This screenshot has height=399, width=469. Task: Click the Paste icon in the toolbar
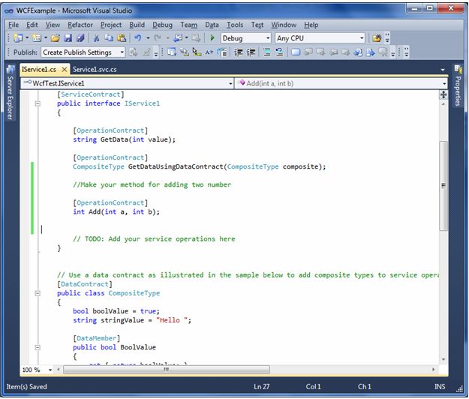click(121, 38)
